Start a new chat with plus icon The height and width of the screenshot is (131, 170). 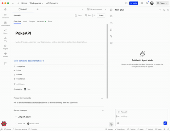(160, 10)
